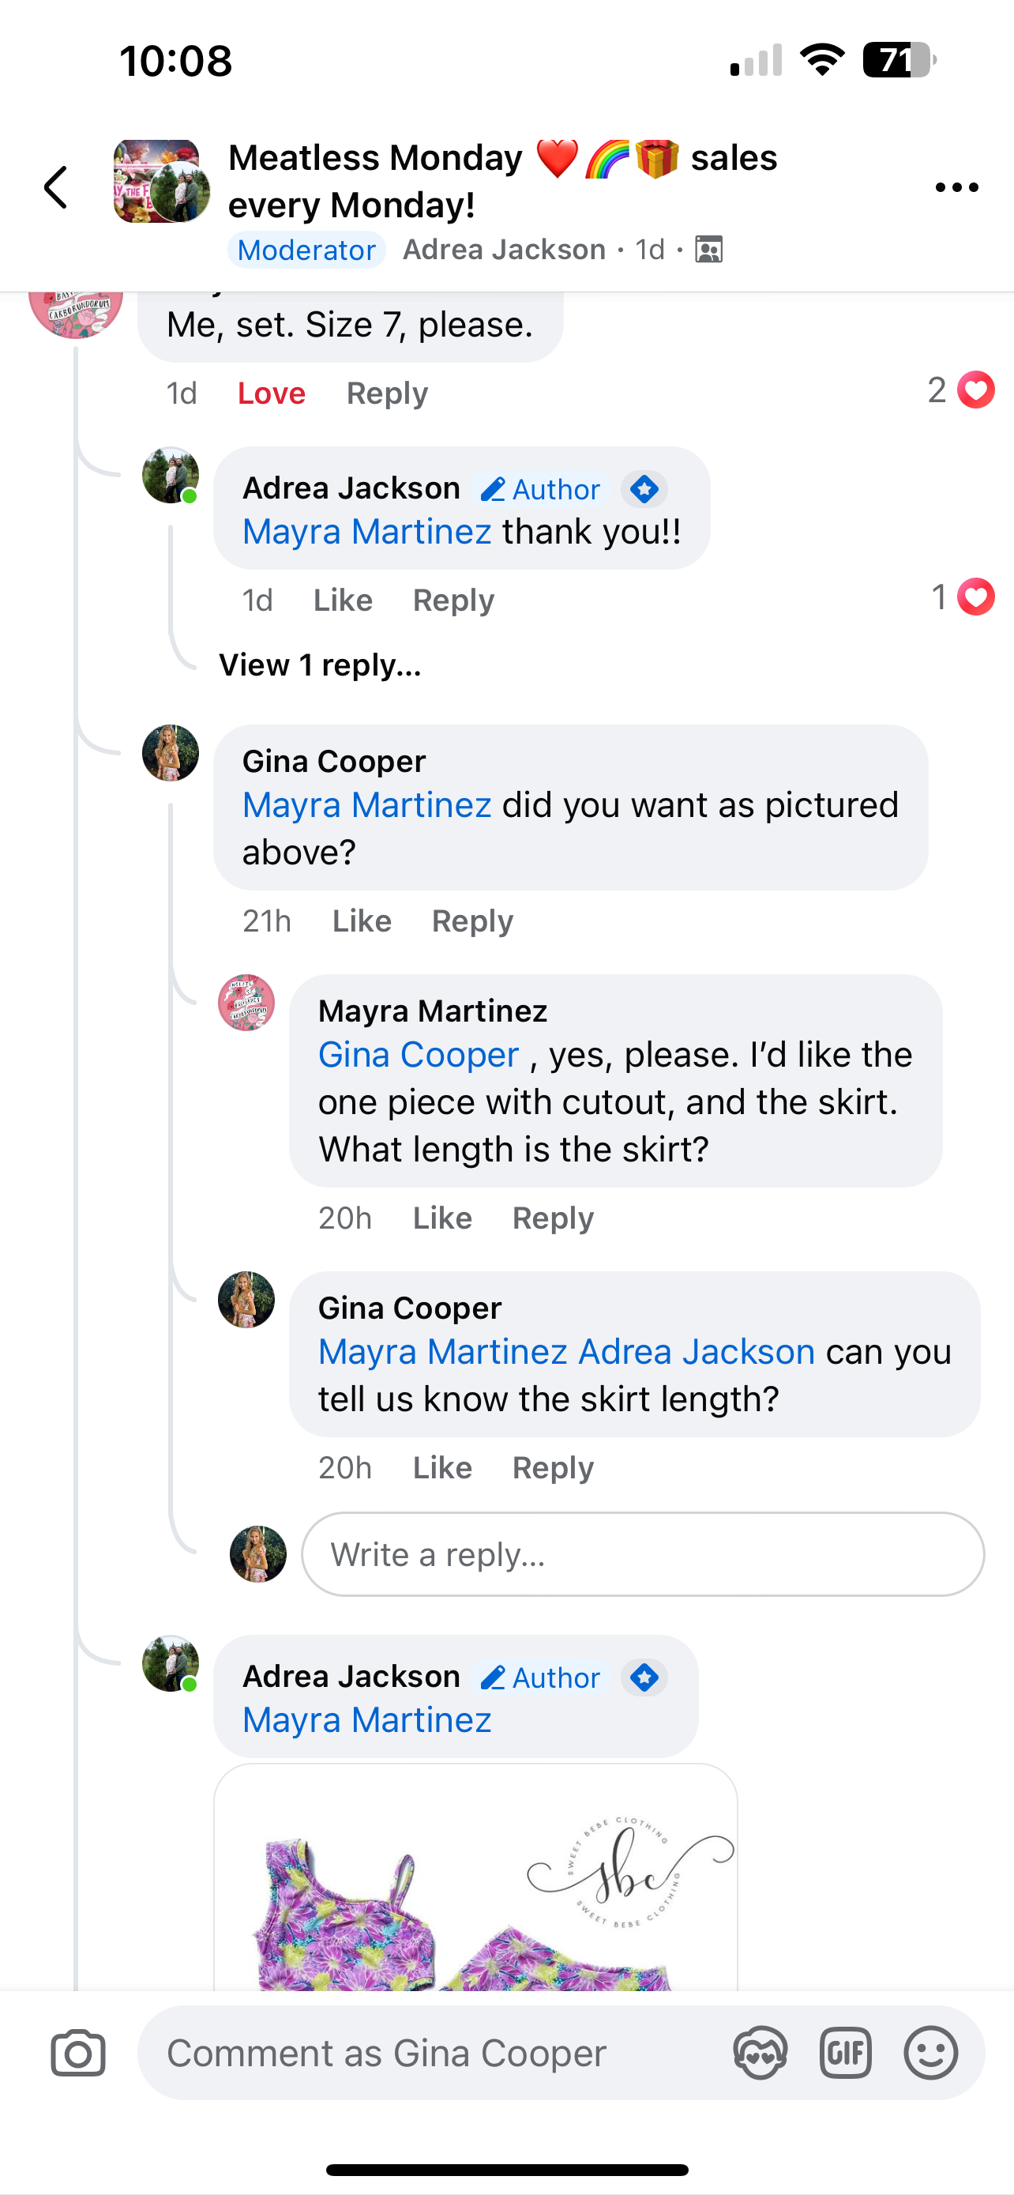Screen dimensions: 1014x2195
Task: Reply to Gina's skirt length question
Action: (553, 1467)
